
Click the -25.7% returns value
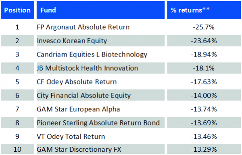pyautogui.click(x=204, y=27)
